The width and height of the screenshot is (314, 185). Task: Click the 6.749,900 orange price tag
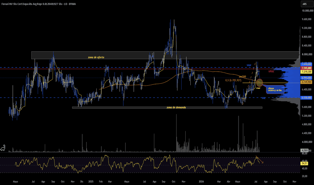point(307,82)
